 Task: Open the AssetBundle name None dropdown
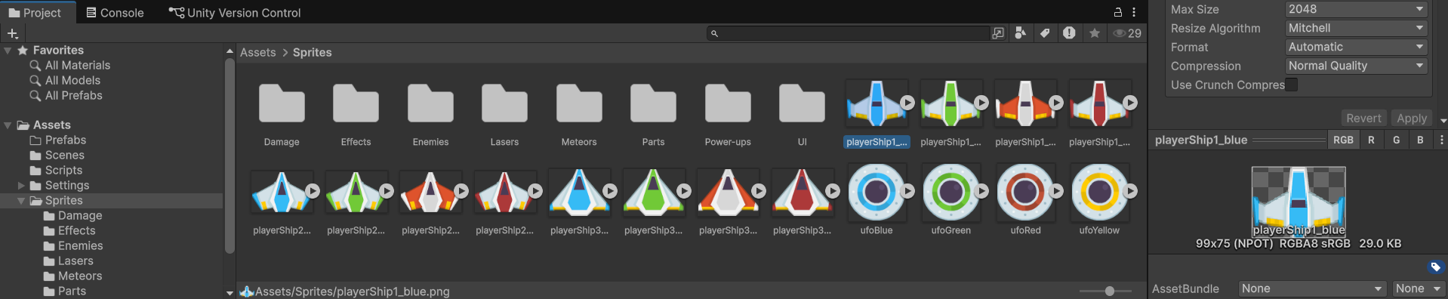click(x=1312, y=288)
